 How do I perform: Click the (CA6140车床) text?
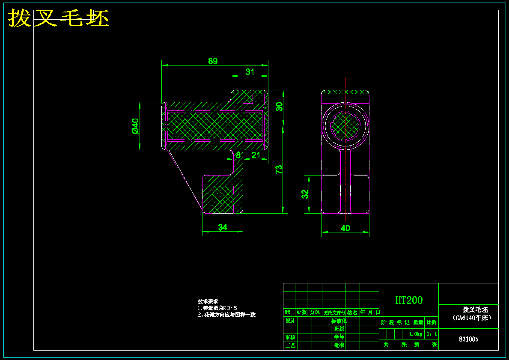coord(472,318)
